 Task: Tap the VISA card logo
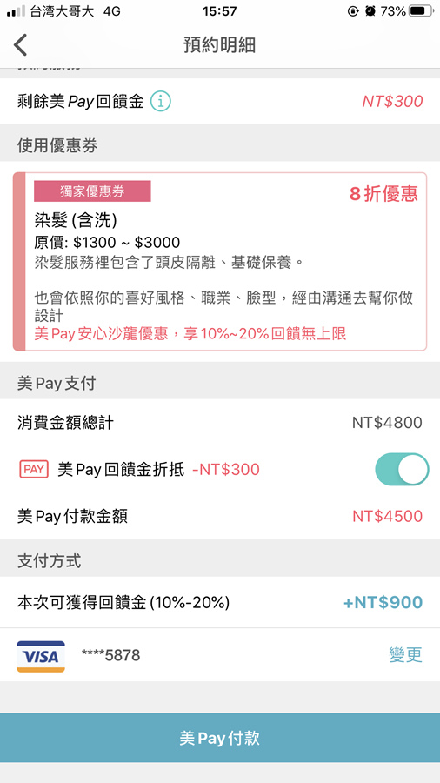point(41,656)
